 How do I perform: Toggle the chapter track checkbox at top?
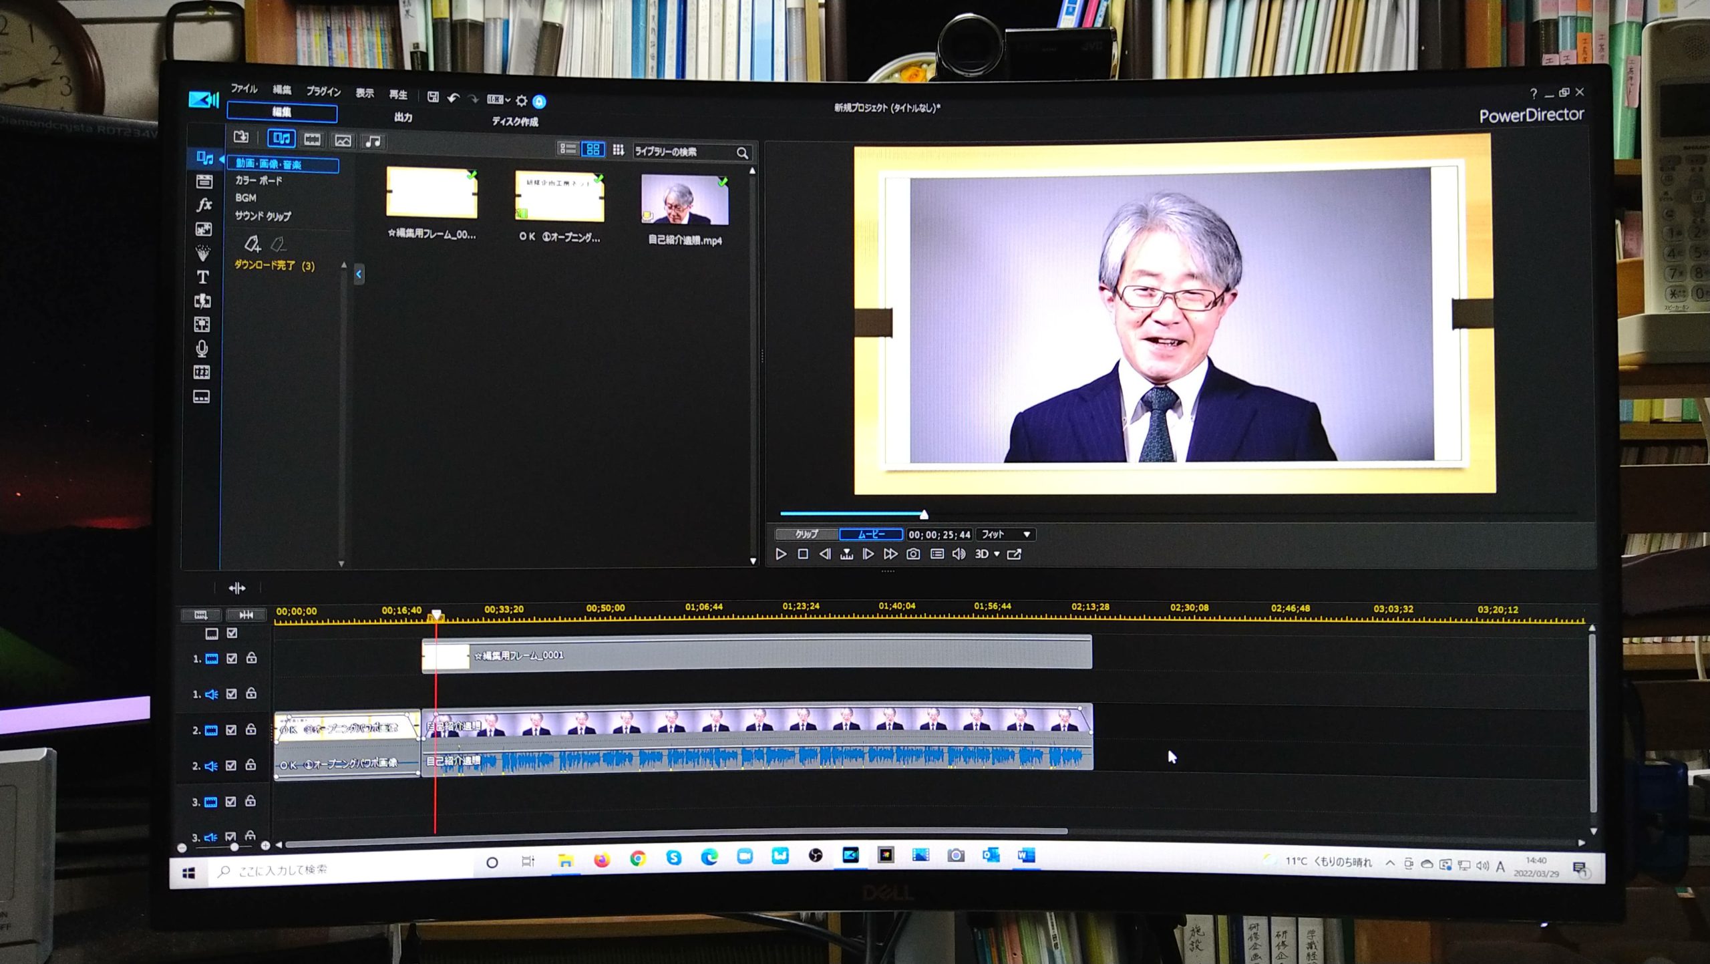click(x=232, y=633)
